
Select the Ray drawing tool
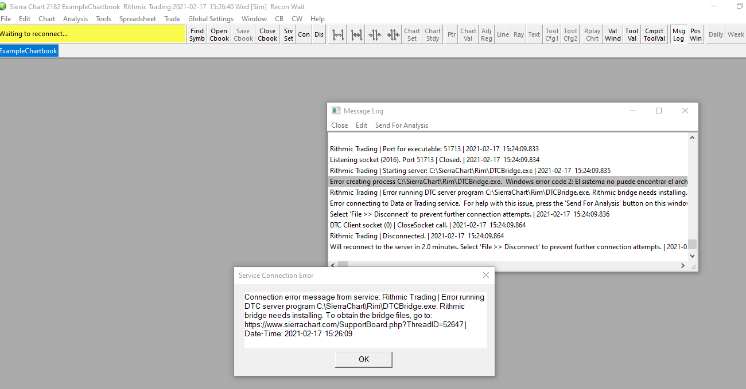519,34
